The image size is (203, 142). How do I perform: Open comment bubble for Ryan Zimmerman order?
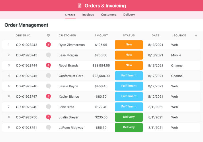tap(48, 45)
